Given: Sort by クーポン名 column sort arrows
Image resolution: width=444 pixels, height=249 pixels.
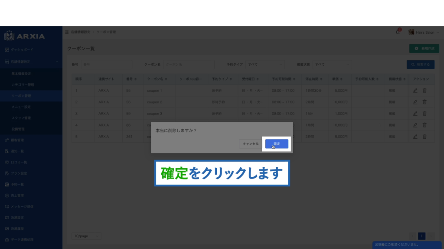Looking at the screenshot, I should tap(166, 79).
